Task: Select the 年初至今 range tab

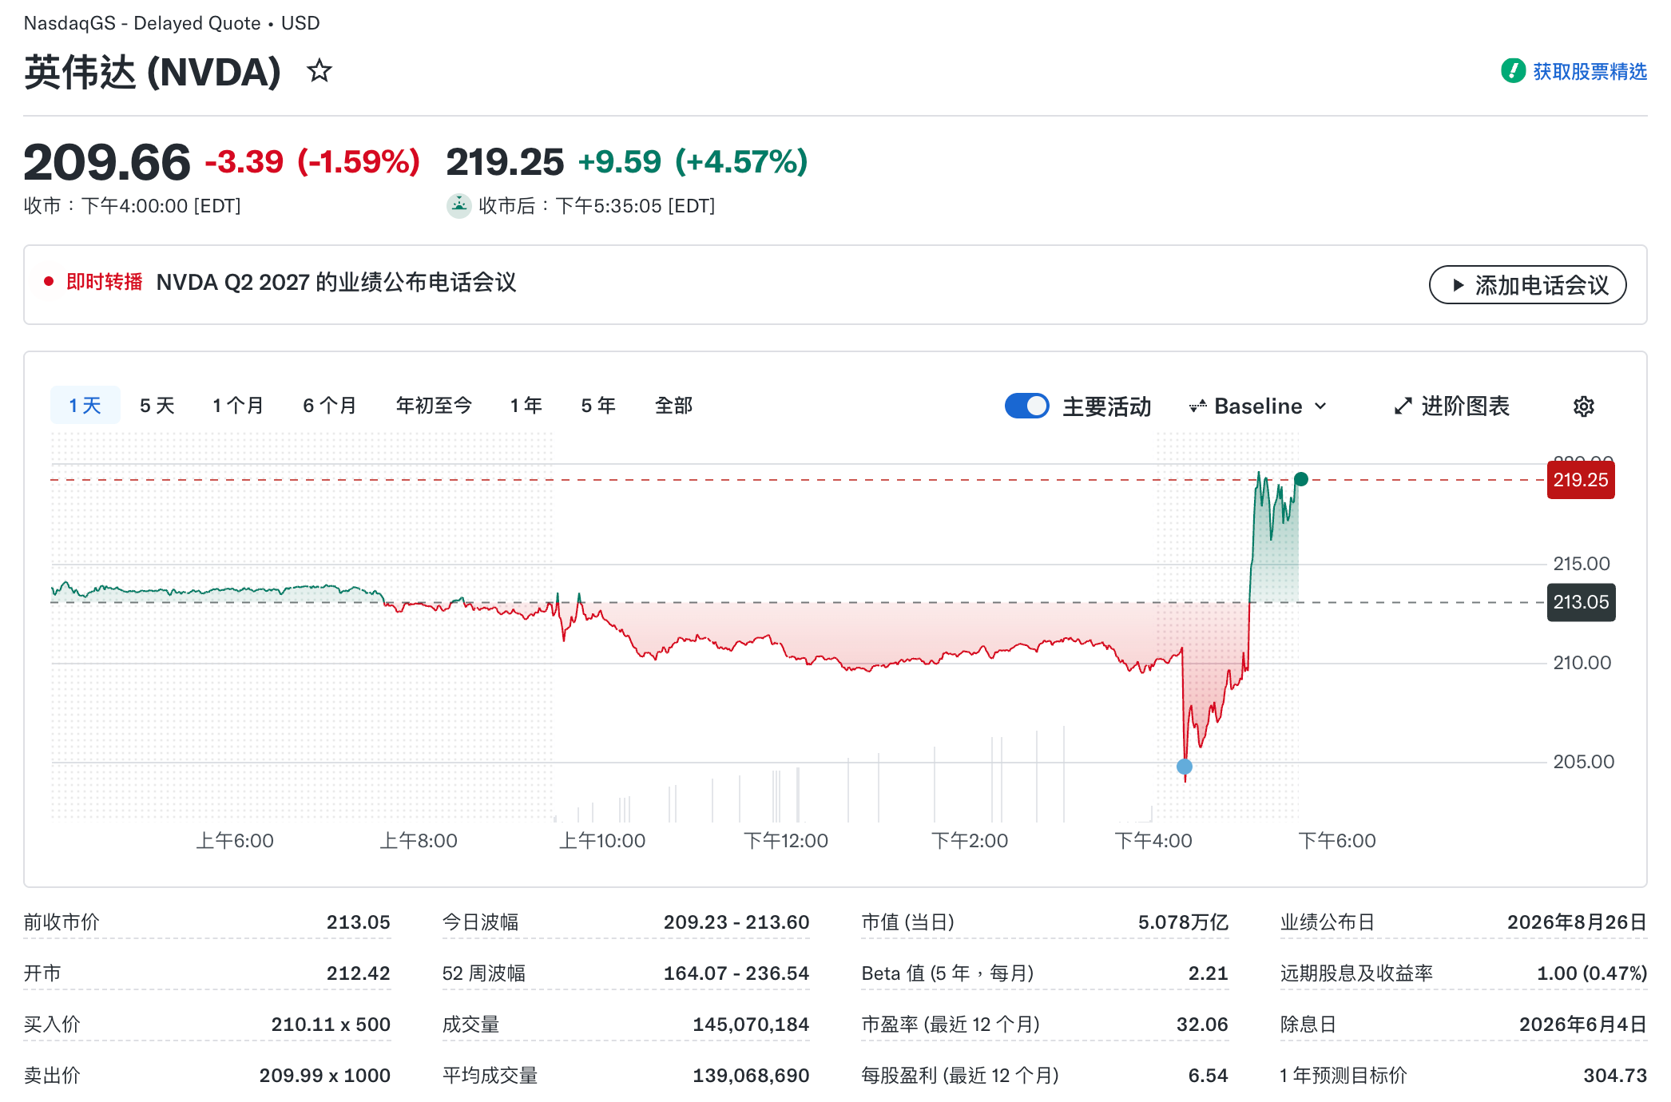Action: [x=434, y=406]
